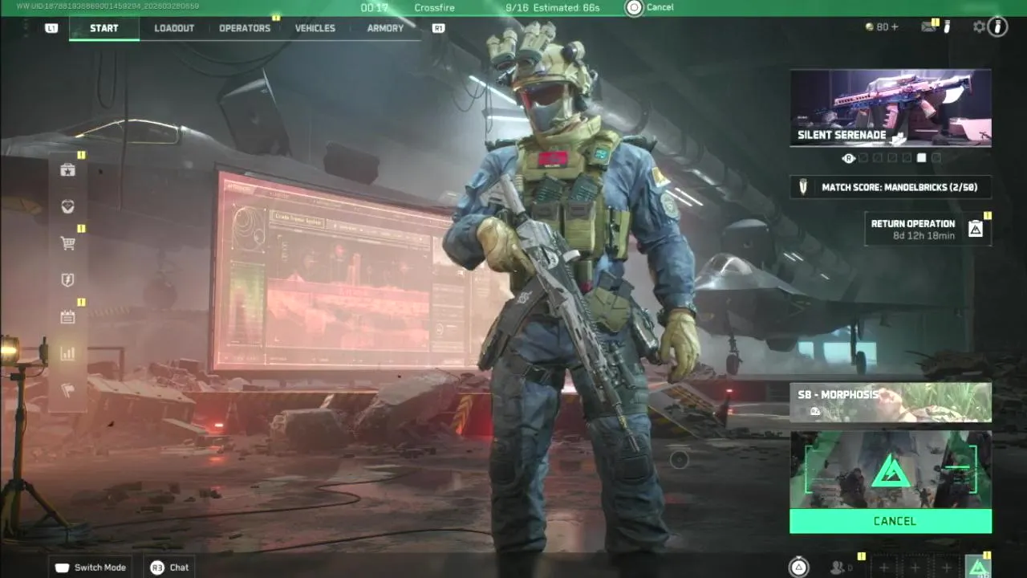Image resolution: width=1027 pixels, height=578 pixels.
Task: Click the Return Operation clipboard icon
Action: click(x=976, y=229)
